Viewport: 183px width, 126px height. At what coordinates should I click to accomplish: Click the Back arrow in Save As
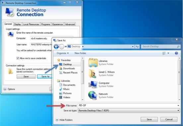click(x=56, y=47)
